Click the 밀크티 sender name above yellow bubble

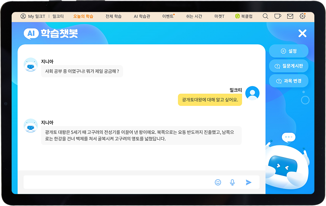pyautogui.click(x=236, y=90)
